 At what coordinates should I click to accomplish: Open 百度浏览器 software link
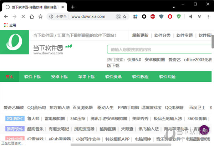pyautogui.click(x=83, y=107)
